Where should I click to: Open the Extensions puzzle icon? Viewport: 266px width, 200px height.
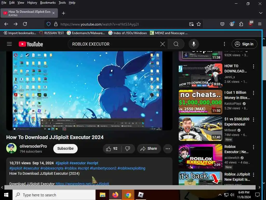point(241,24)
